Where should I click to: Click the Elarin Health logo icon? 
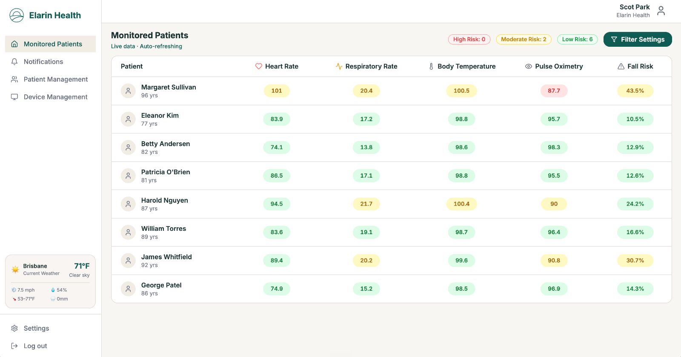17,15
